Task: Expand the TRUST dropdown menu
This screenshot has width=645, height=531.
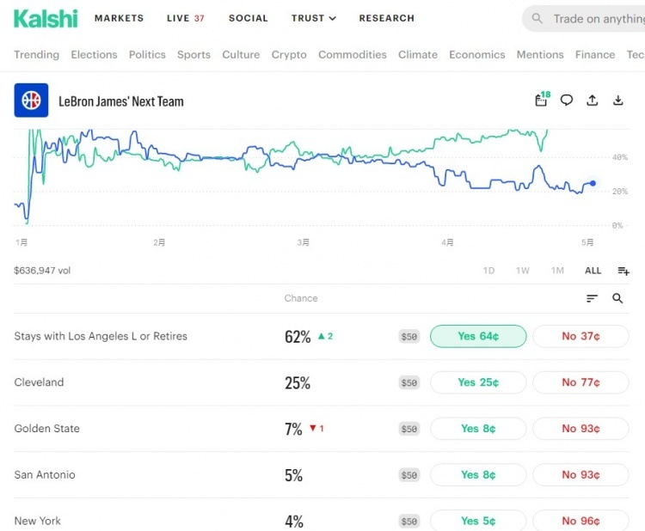Action: coord(314,18)
